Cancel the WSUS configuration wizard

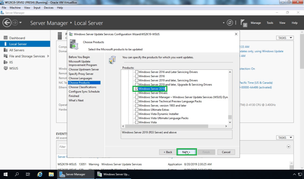[x=226, y=152]
